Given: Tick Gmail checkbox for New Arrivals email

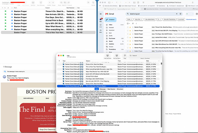Looking at the screenshot, I should (128, 31).
